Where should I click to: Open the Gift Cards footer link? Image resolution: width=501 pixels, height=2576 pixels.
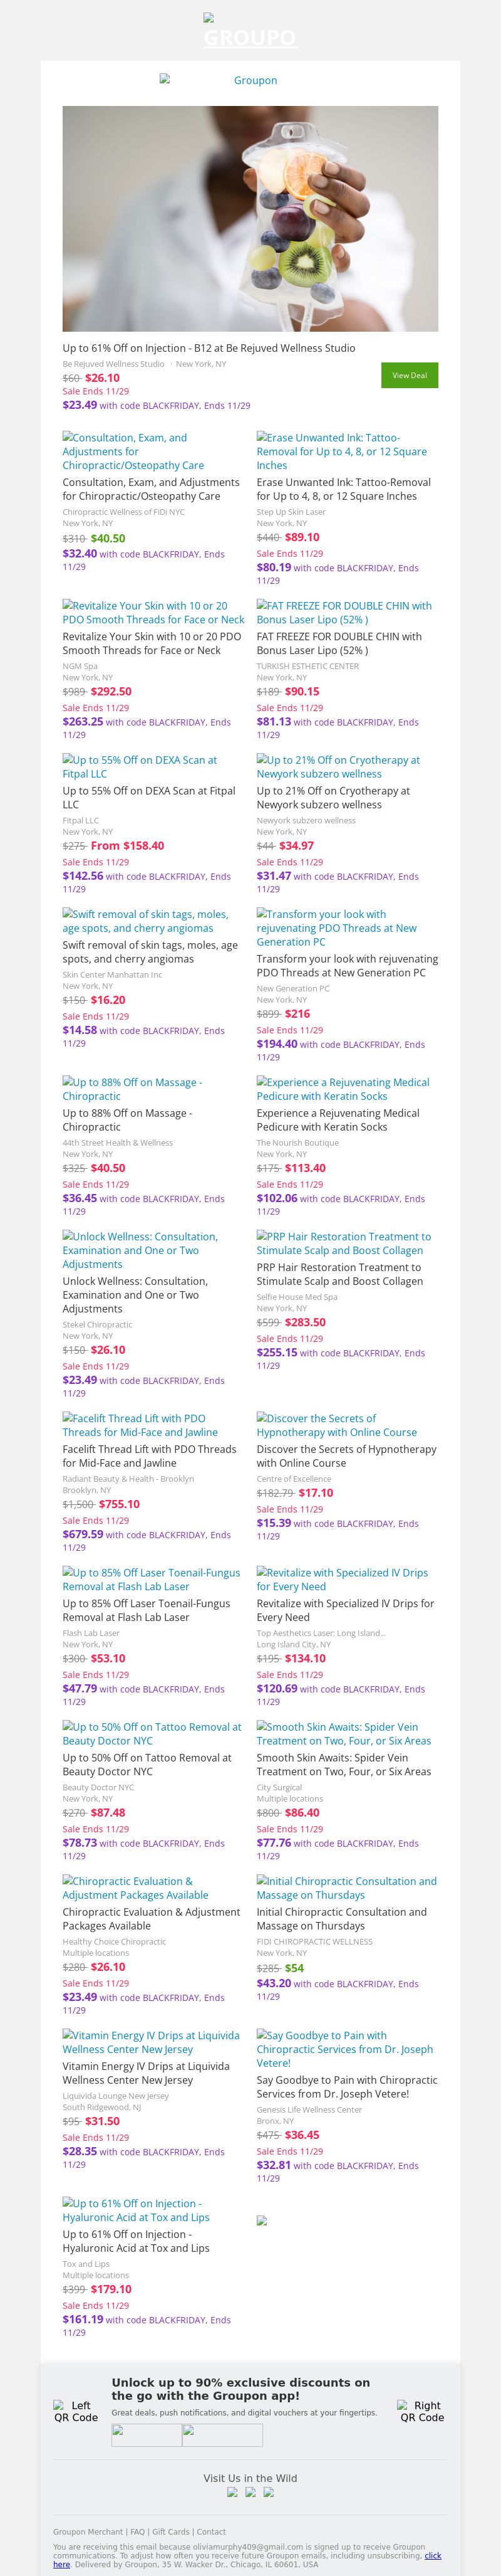pos(171,2531)
